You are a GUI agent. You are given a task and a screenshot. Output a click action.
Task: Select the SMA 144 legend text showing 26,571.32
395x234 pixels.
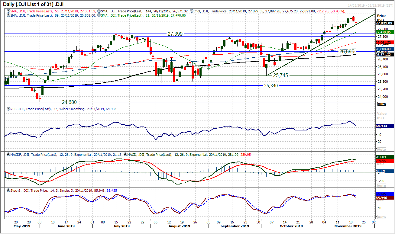coord(145,11)
